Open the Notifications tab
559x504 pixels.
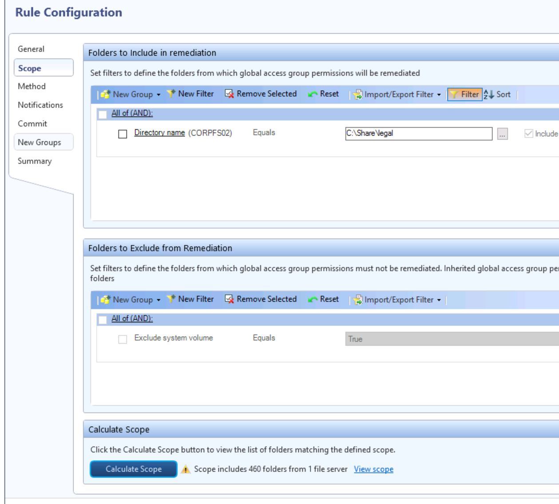(x=40, y=105)
